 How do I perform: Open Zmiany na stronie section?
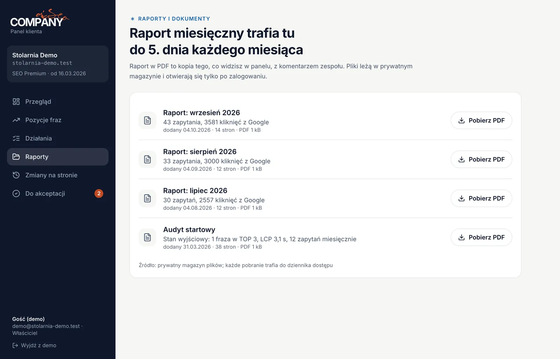pos(58,175)
